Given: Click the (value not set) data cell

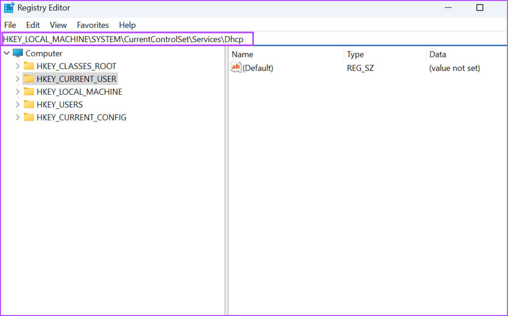Looking at the screenshot, I should (x=454, y=68).
